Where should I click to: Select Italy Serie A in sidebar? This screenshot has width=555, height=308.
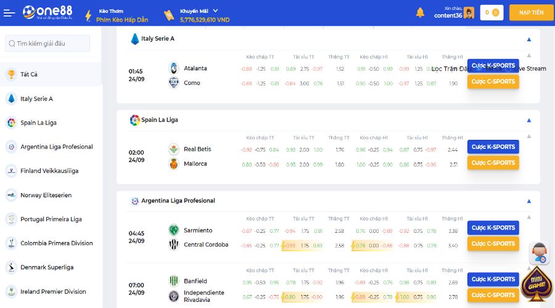click(x=51, y=99)
